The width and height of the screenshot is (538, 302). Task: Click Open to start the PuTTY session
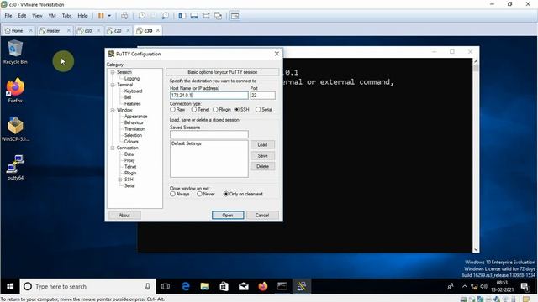click(228, 215)
